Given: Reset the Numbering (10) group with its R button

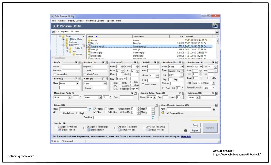Looking at the screenshot, I should click(x=216, y=62).
